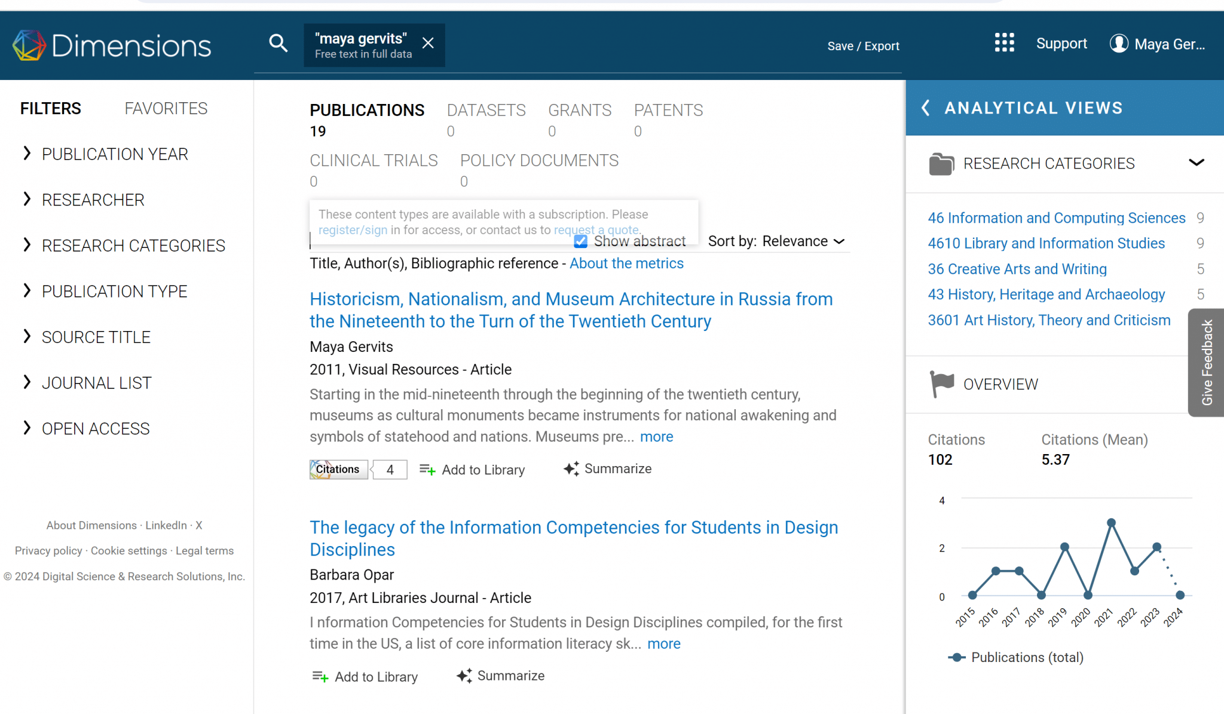Click the user profile avatar icon
1224x714 pixels.
click(1119, 44)
